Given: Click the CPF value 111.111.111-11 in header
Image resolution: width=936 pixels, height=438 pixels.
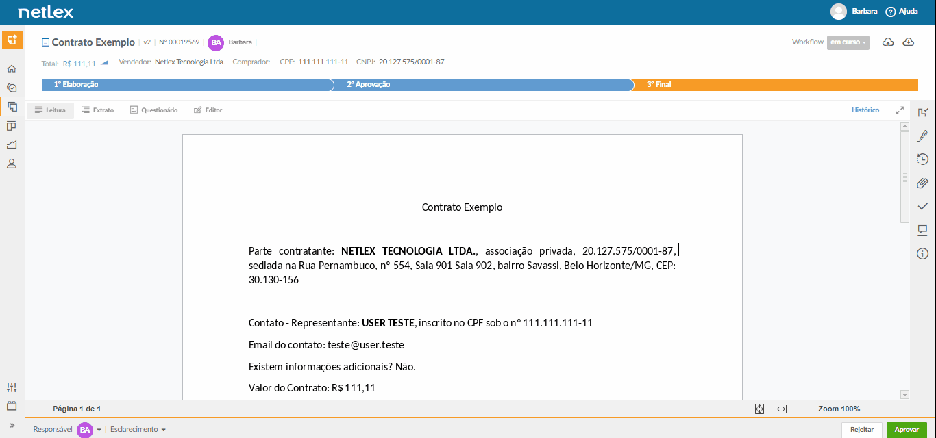Looking at the screenshot, I should click(x=323, y=62).
